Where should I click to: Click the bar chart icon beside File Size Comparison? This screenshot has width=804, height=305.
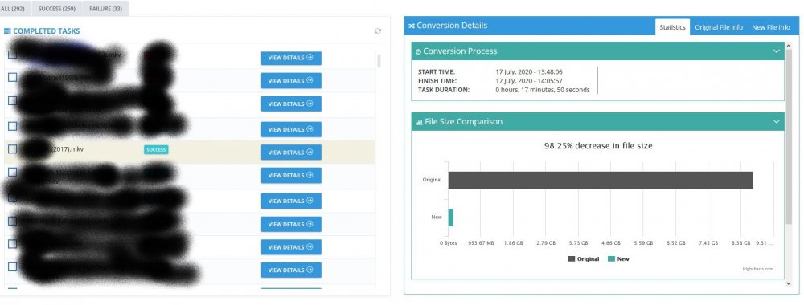coord(419,122)
